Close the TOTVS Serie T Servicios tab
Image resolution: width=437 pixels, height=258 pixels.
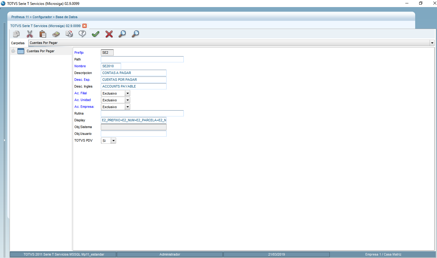[x=85, y=26]
